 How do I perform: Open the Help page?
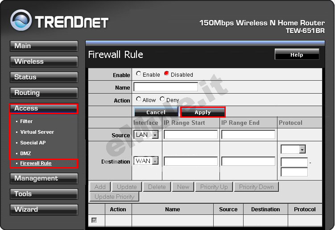point(297,55)
